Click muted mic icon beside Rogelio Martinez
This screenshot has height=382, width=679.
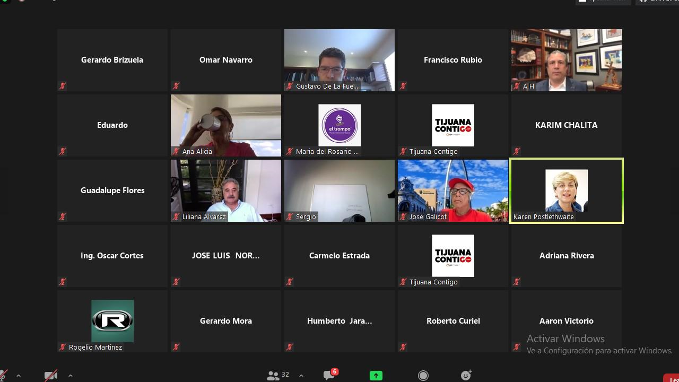63,347
